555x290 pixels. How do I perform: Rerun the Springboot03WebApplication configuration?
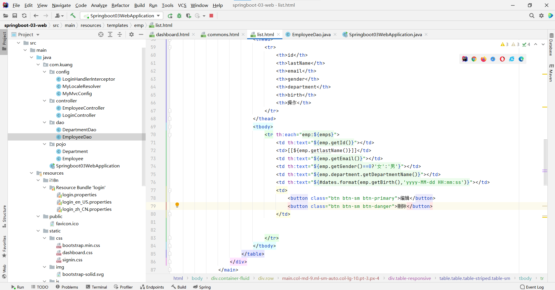[170, 16]
